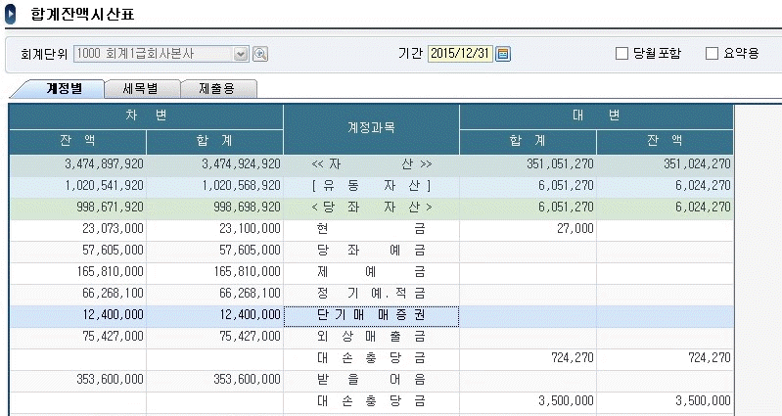Select the 단기매매증권 account cell
The width and height of the screenshot is (782, 416).
click(x=371, y=315)
